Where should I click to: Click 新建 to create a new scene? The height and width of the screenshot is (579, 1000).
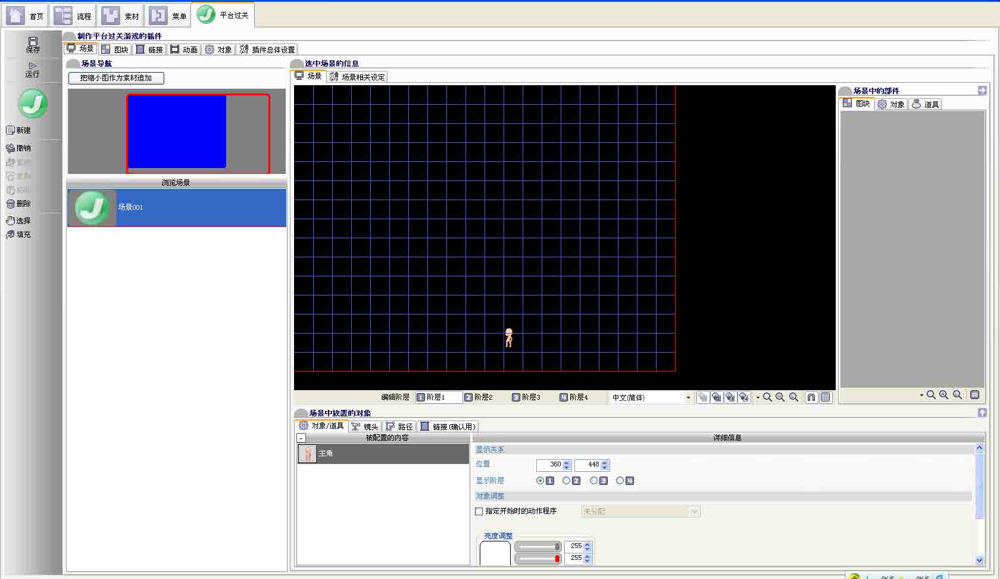tap(18, 130)
